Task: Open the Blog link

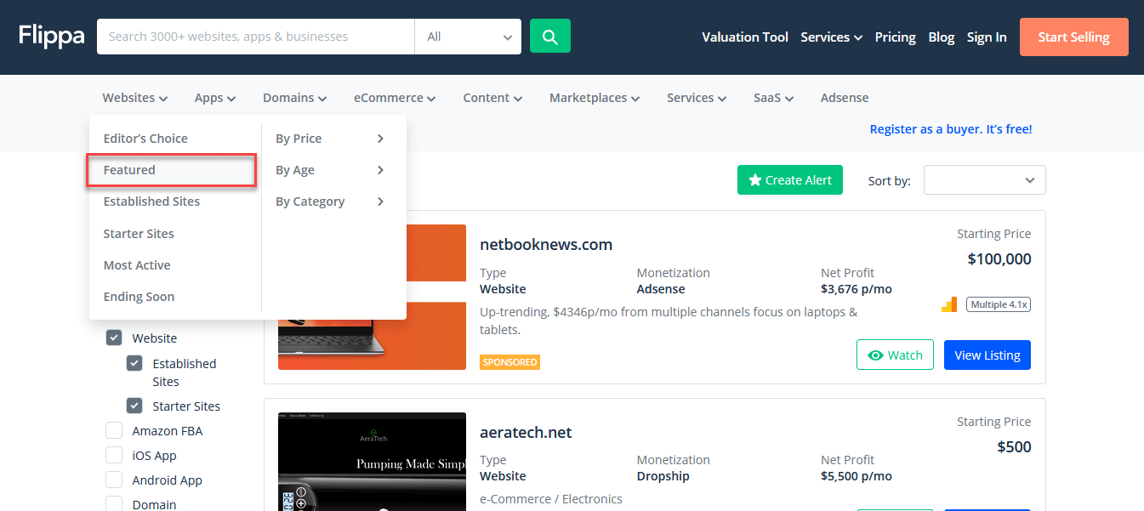Action: pos(942,37)
